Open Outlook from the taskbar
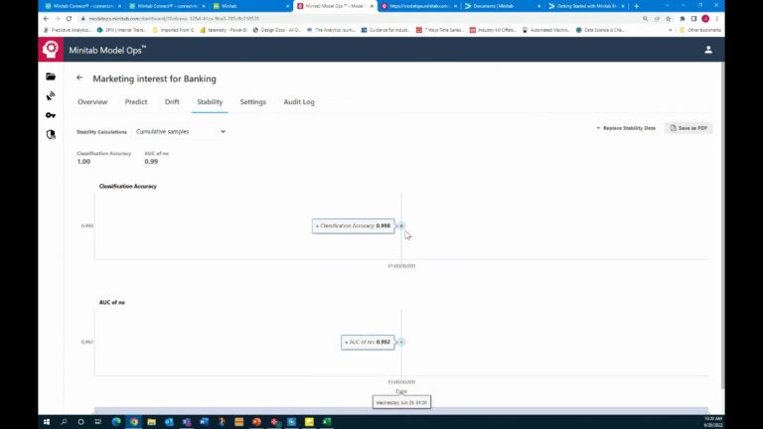The image size is (763, 429). (x=169, y=422)
